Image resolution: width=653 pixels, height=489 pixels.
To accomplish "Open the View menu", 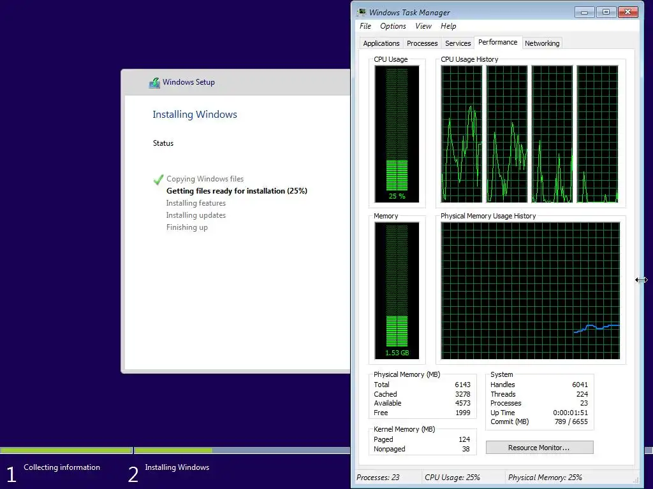I will 423,26.
